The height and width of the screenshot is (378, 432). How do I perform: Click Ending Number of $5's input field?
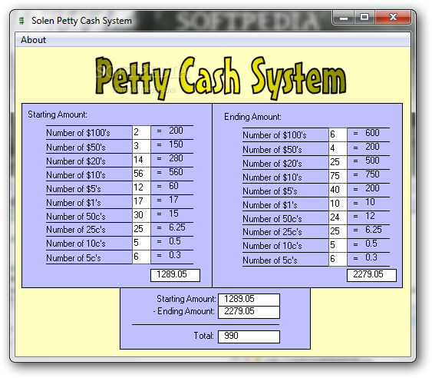coord(338,190)
